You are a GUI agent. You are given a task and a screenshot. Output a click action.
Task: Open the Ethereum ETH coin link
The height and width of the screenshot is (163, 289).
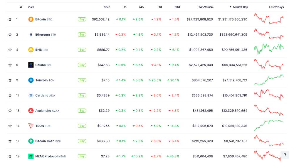[x=46, y=34]
